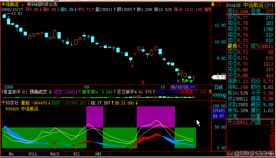Click the 买① 5.72 buy order row
The height and width of the screenshot is (158, 276).
[x=250, y=52]
